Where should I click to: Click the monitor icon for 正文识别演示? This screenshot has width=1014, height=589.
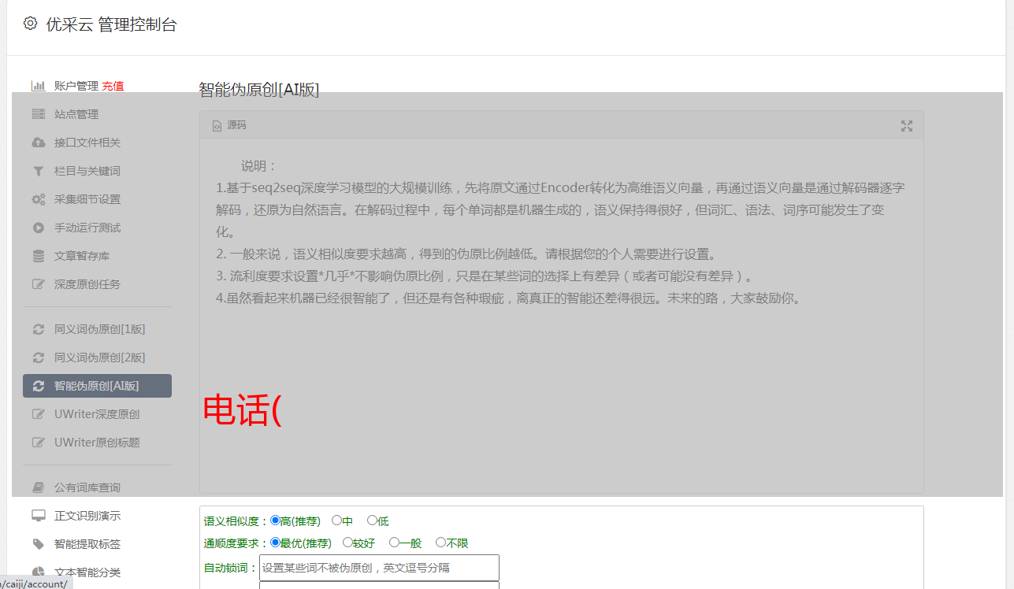[38, 516]
